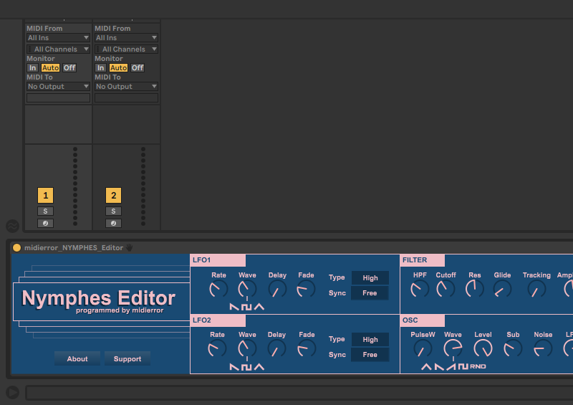Adjust the Filter Tracking knob

tap(536, 290)
